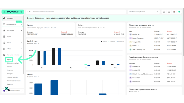
Task: Expand the user profile arrow at sidebar bottom
Action: [x=22, y=90]
